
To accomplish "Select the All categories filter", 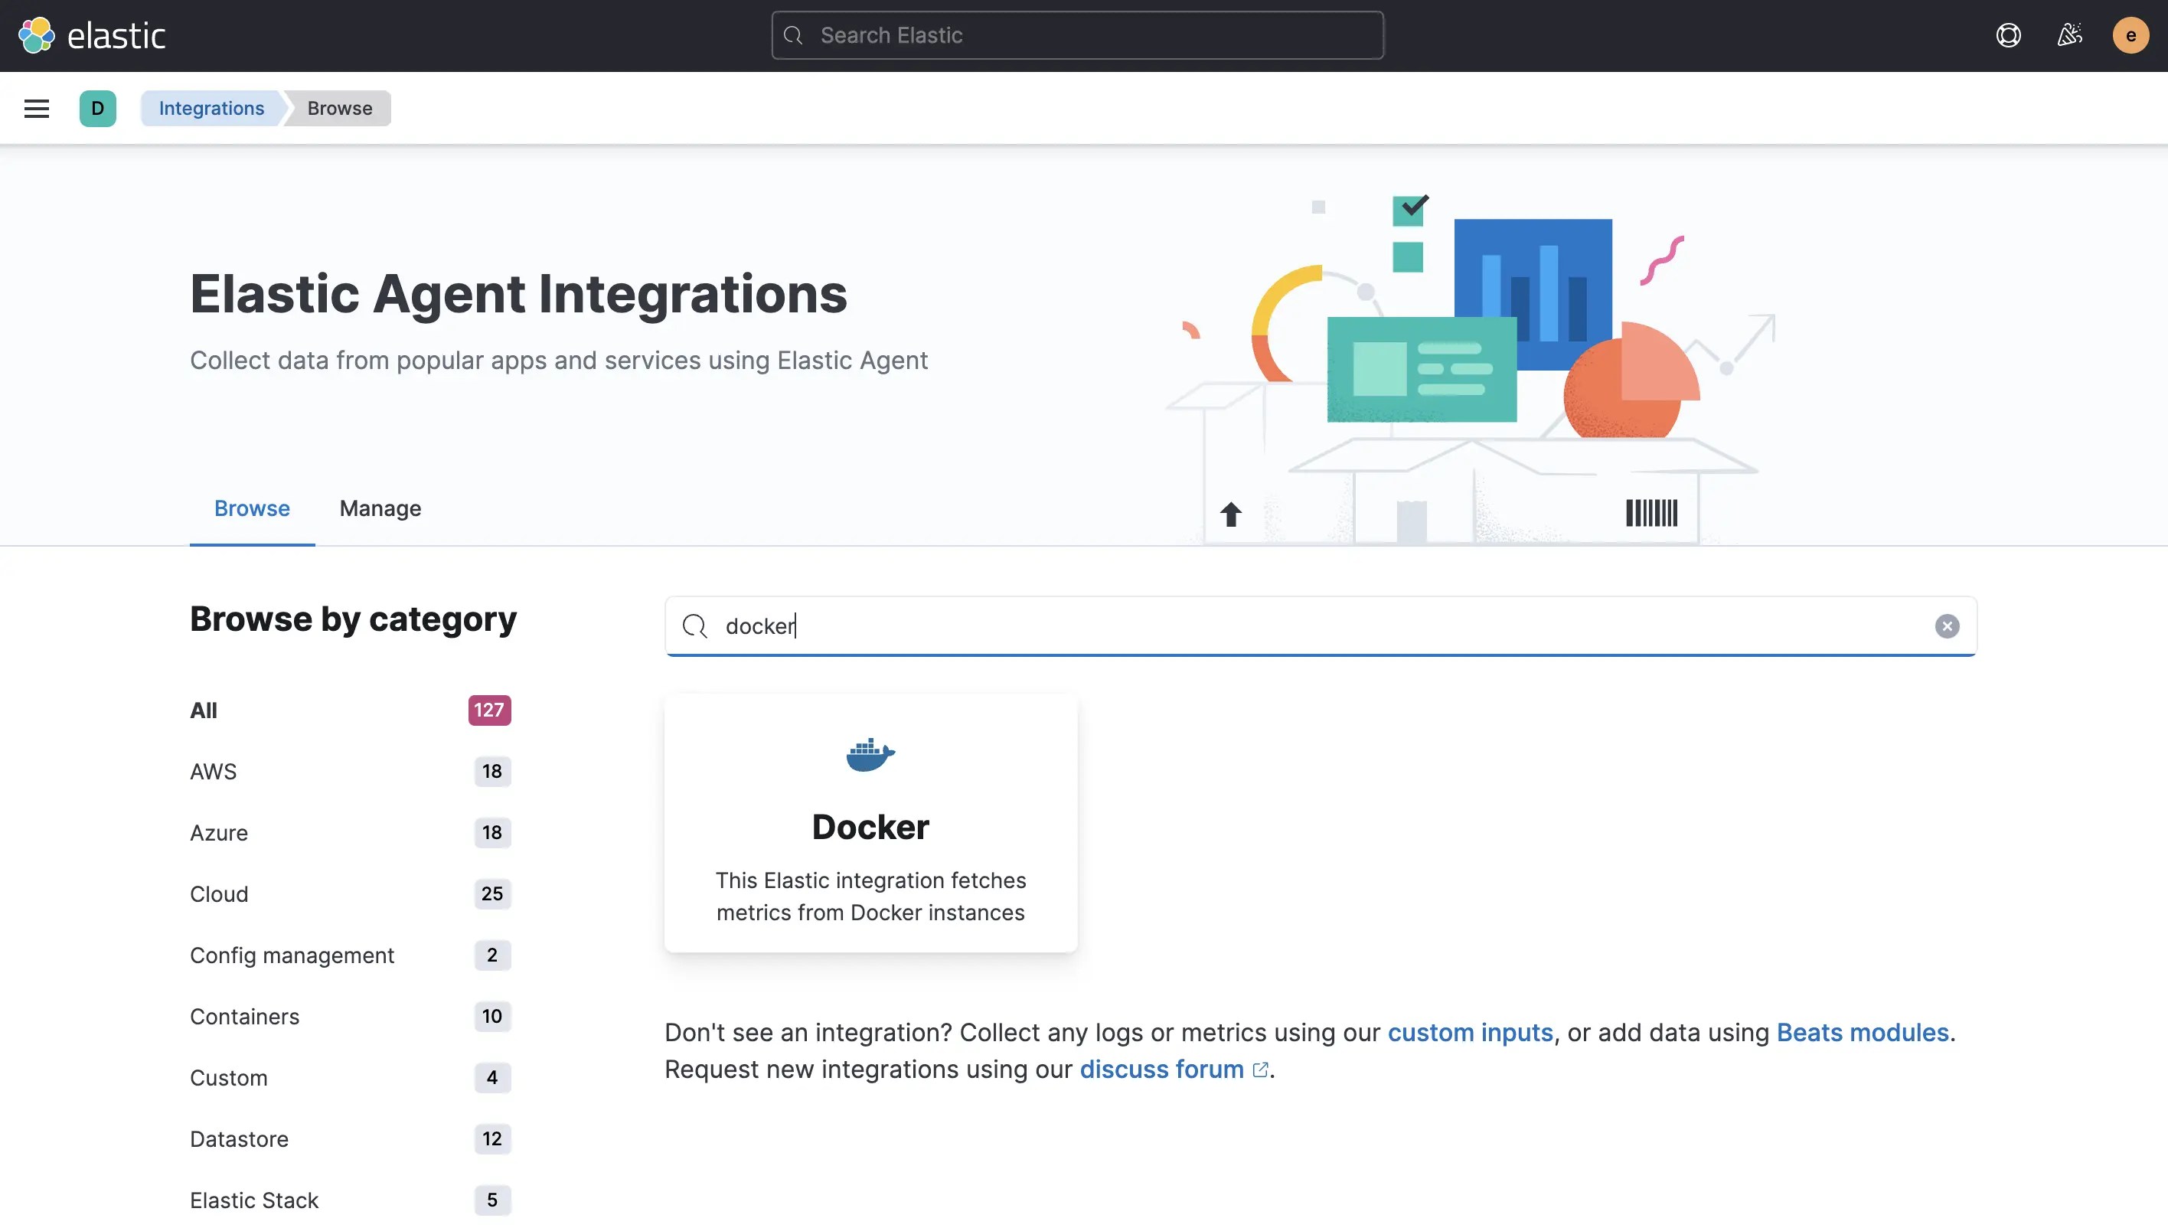I will (203, 709).
